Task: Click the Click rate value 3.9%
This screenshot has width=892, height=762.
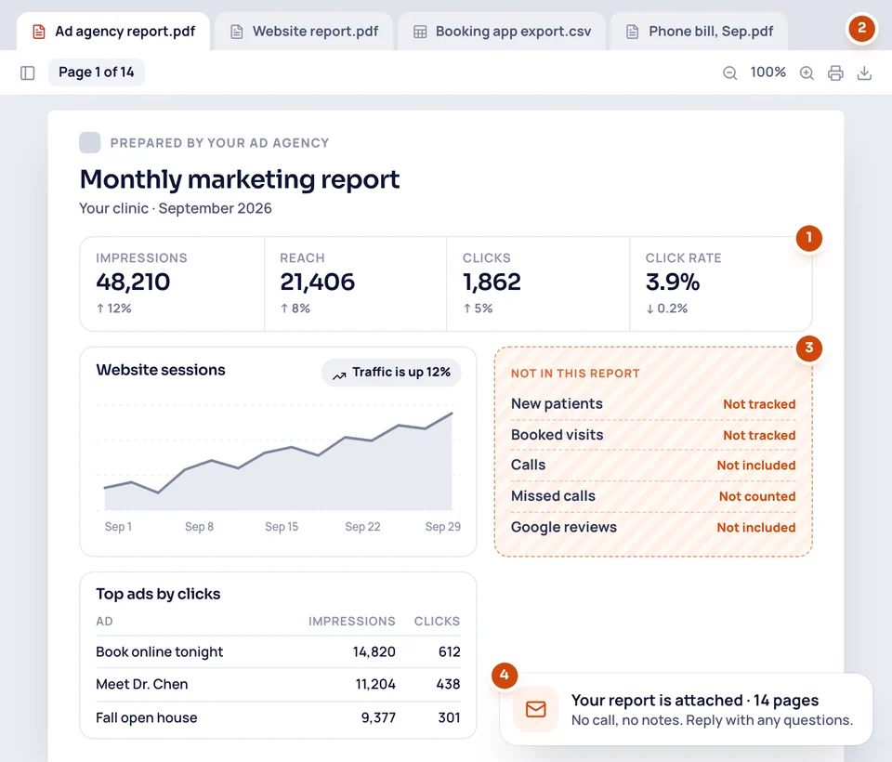Action: [673, 282]
